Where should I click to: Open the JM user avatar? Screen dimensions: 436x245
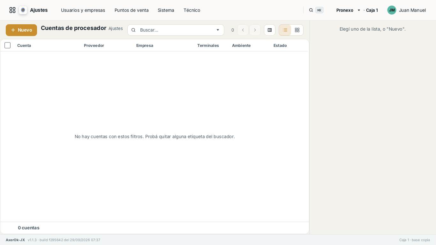[x=392, y=10]
